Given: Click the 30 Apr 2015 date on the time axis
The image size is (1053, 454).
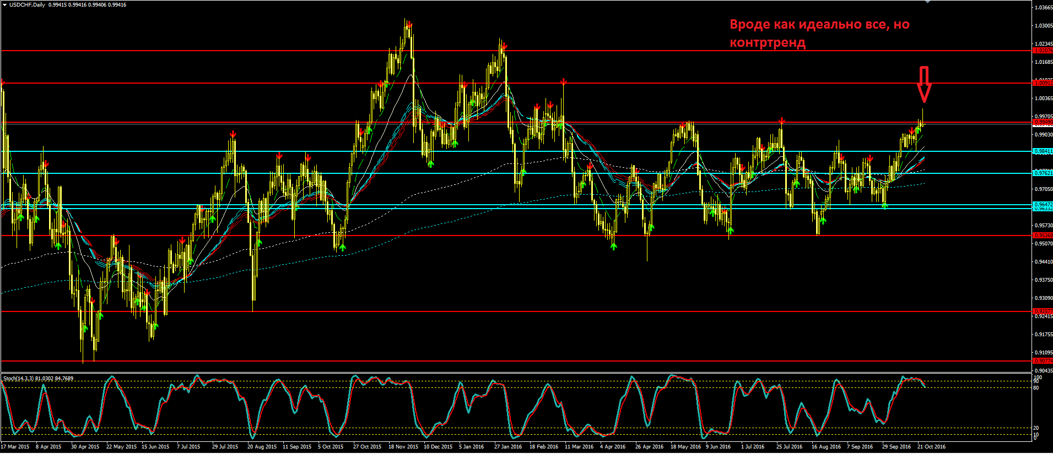Looking at the screenshot, I should click(85, 447).
